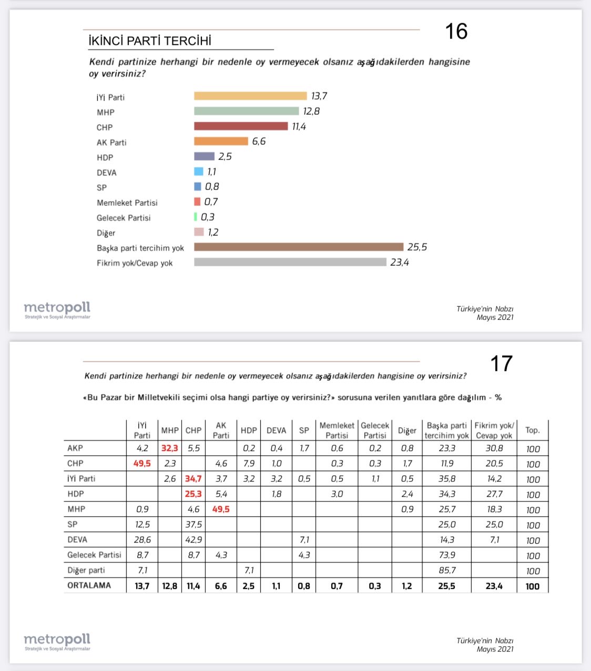Select the red 34,7 cell in İYİ Parti row
Screen dimensions: 591x671
193,479
